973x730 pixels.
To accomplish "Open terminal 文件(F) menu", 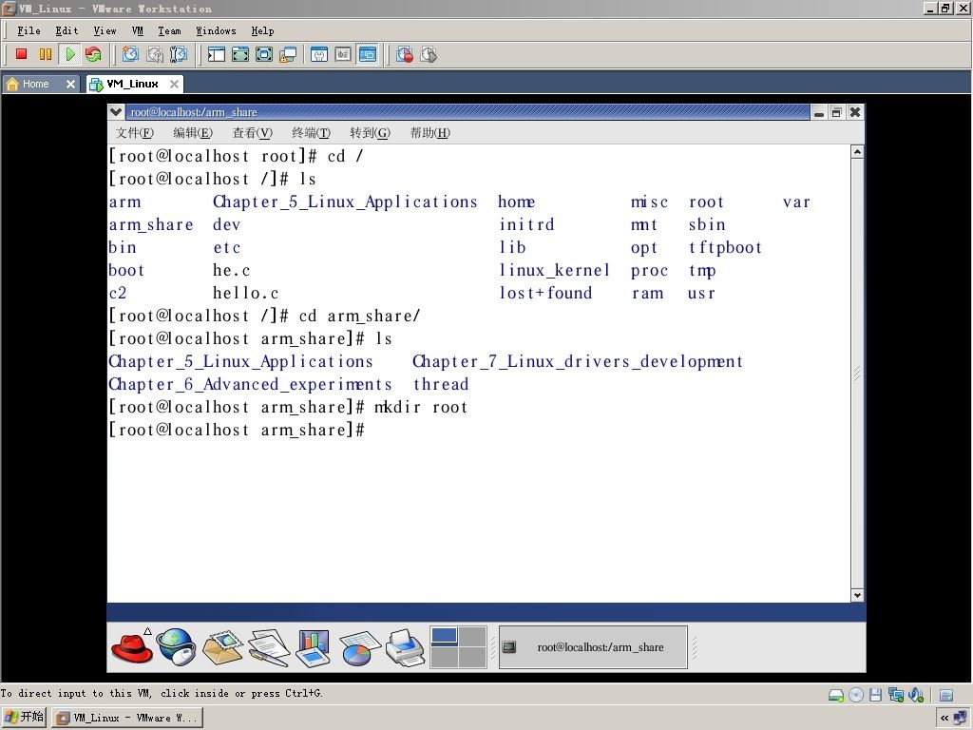I will tap(134, 133).
